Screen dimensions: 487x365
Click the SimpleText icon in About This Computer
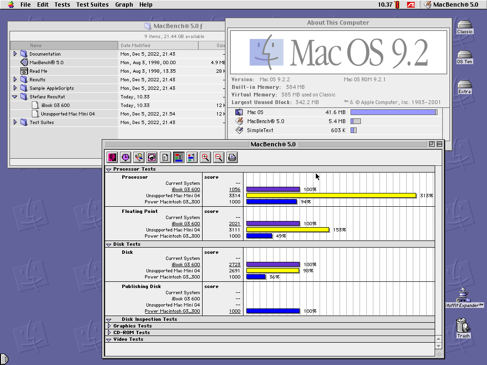[239, 130]
